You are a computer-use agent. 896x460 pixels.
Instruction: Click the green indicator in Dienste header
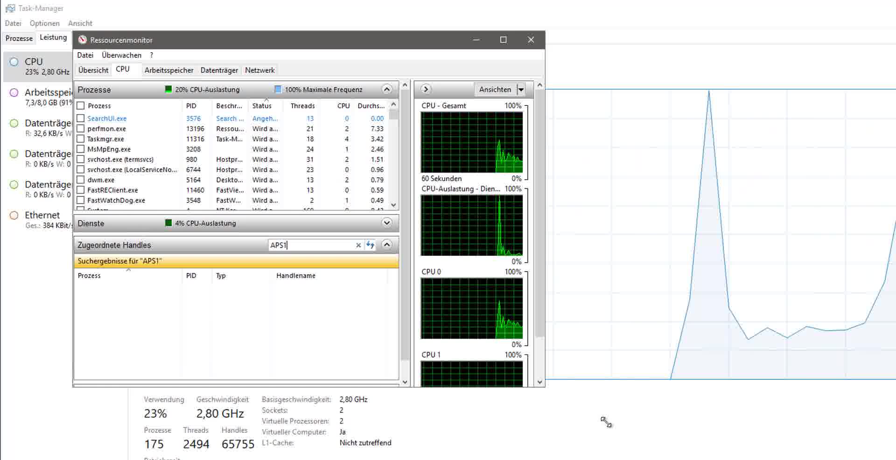(168, 223)
